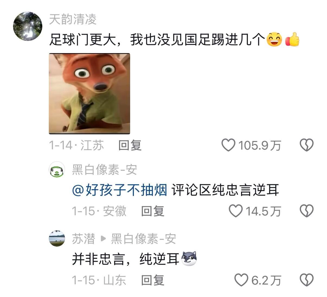Like 黑白像素-安's reply with heart icon
Image resolution: width=327 pixels, height=297 pixels.
point(236,211)
